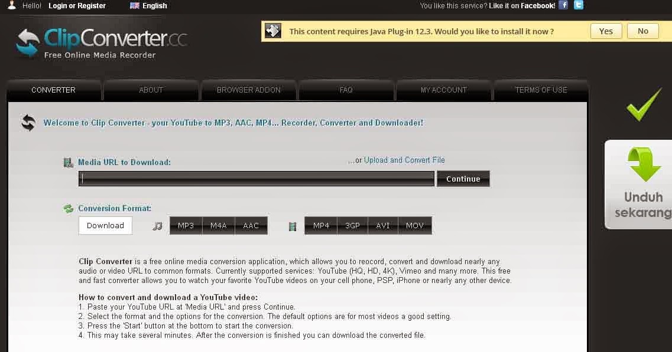Screen dimensions: 672x352
Task: Go to the FAQ tab
Action: click(346, 90)
